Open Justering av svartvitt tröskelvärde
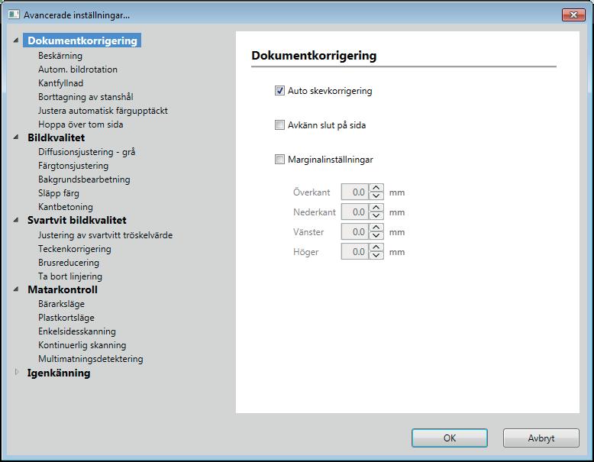This screenshot has width=594, height=462. click(x=105, y=235)
